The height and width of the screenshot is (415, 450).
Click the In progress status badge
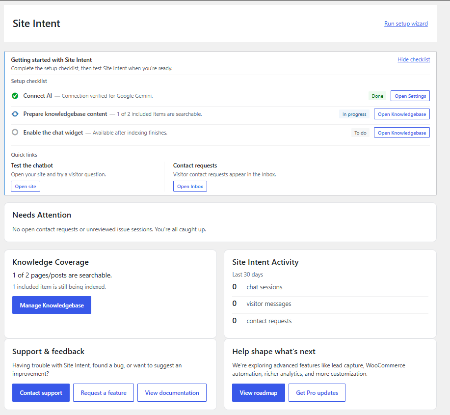[354, 114]
